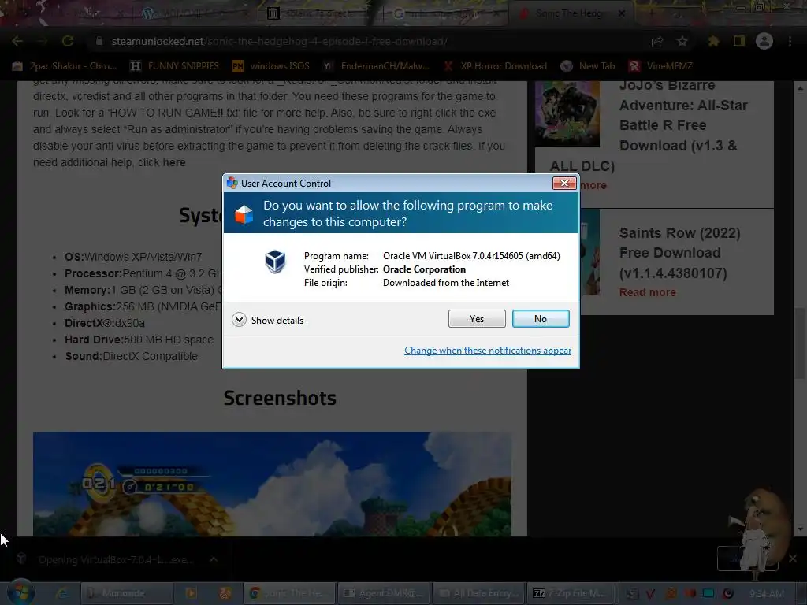Click the teal monitor system tray icon

[x=708, y=593]
